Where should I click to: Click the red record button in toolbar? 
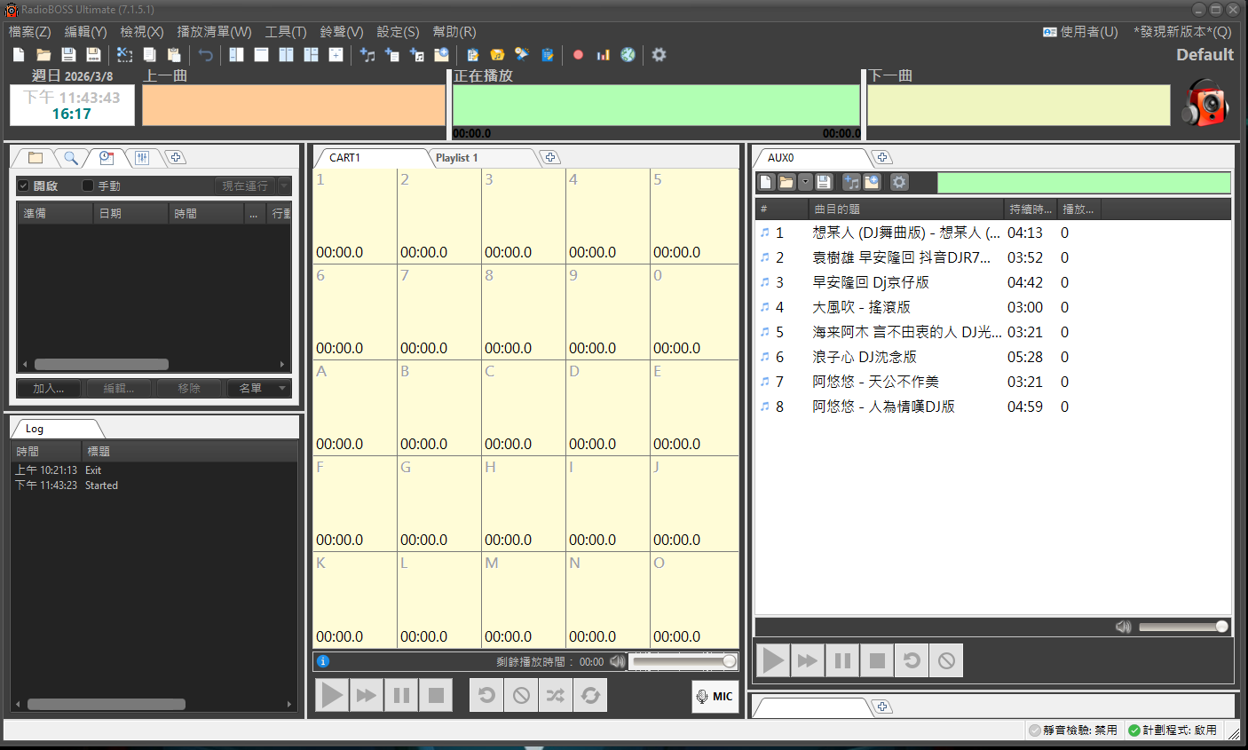pyautogui.click(x=579, y=55)
